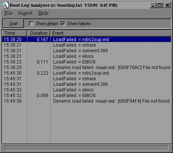Select the naapi.vxd [000F76AC] failure row
Viewport: 173px width, 153px height.
click(x=87, y=68)
